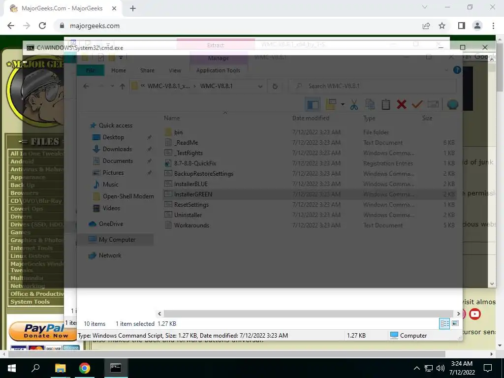
Task: Select the bin folder
Action: [178, 132]
